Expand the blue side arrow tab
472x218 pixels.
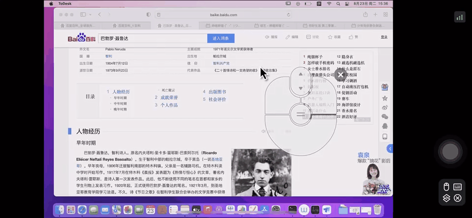390,149
